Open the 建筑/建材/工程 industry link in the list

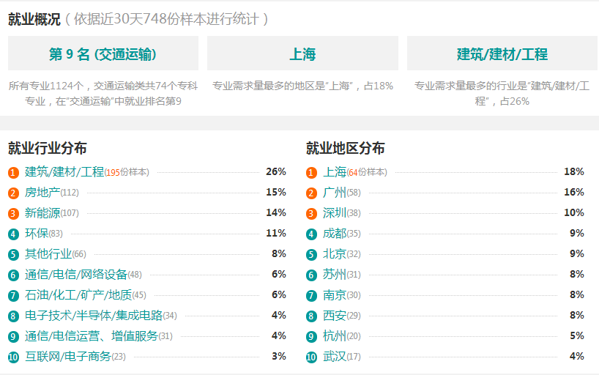[64, 172]
